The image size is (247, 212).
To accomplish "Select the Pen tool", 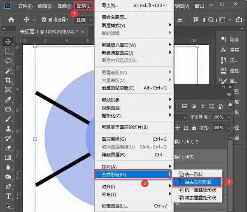I will [8, 186].
